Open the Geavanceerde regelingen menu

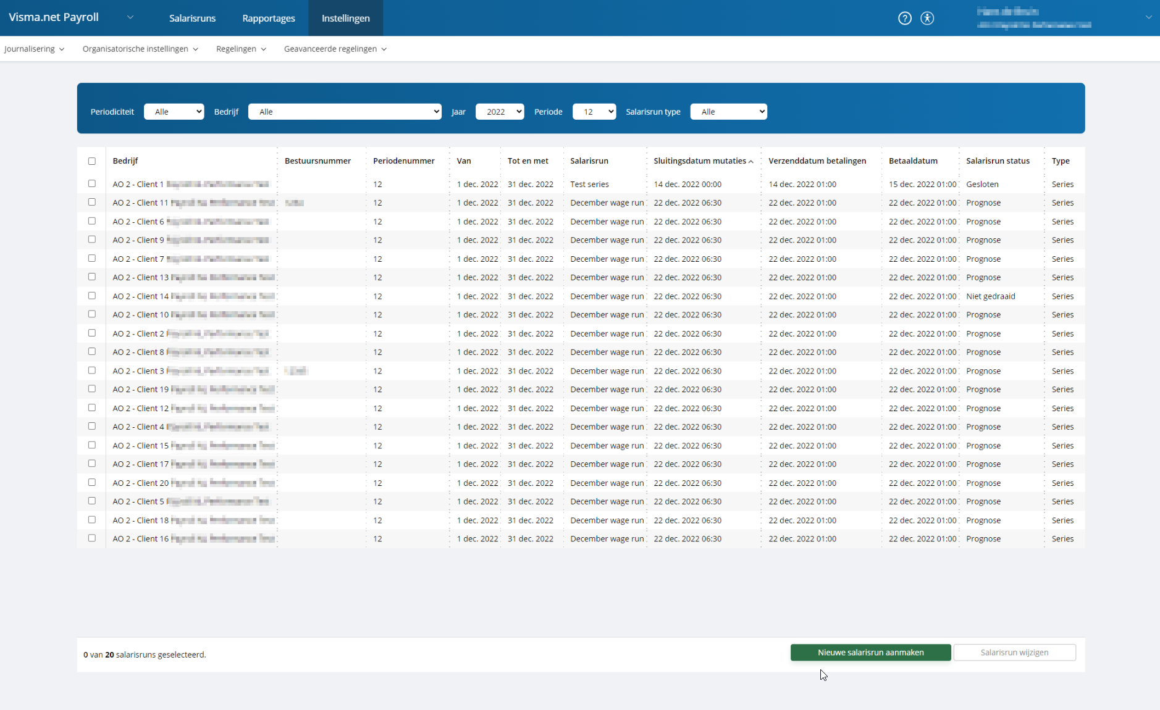335,49
